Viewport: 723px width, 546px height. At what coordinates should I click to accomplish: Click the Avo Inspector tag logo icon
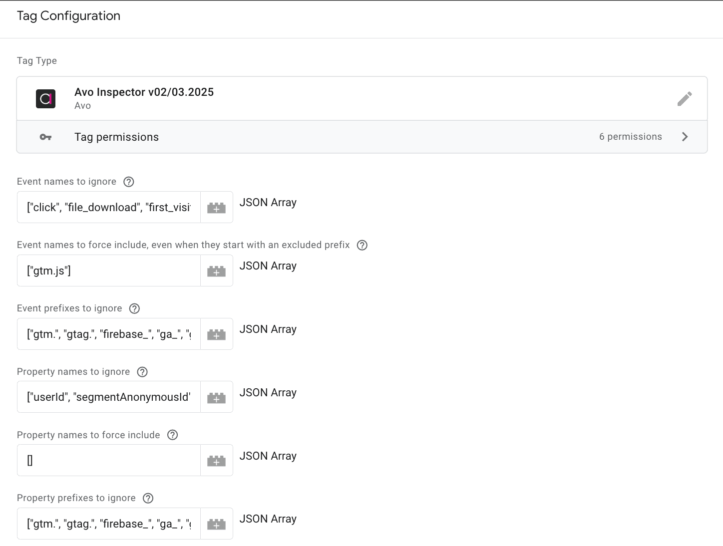(x=45, y=98)
